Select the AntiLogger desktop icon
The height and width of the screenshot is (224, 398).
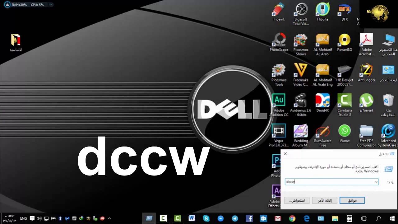pyautogui.click(x=367, y=73)
